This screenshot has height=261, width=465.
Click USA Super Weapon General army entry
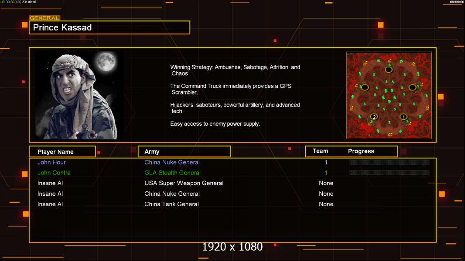pyautogui.click(x=184, y=183)
